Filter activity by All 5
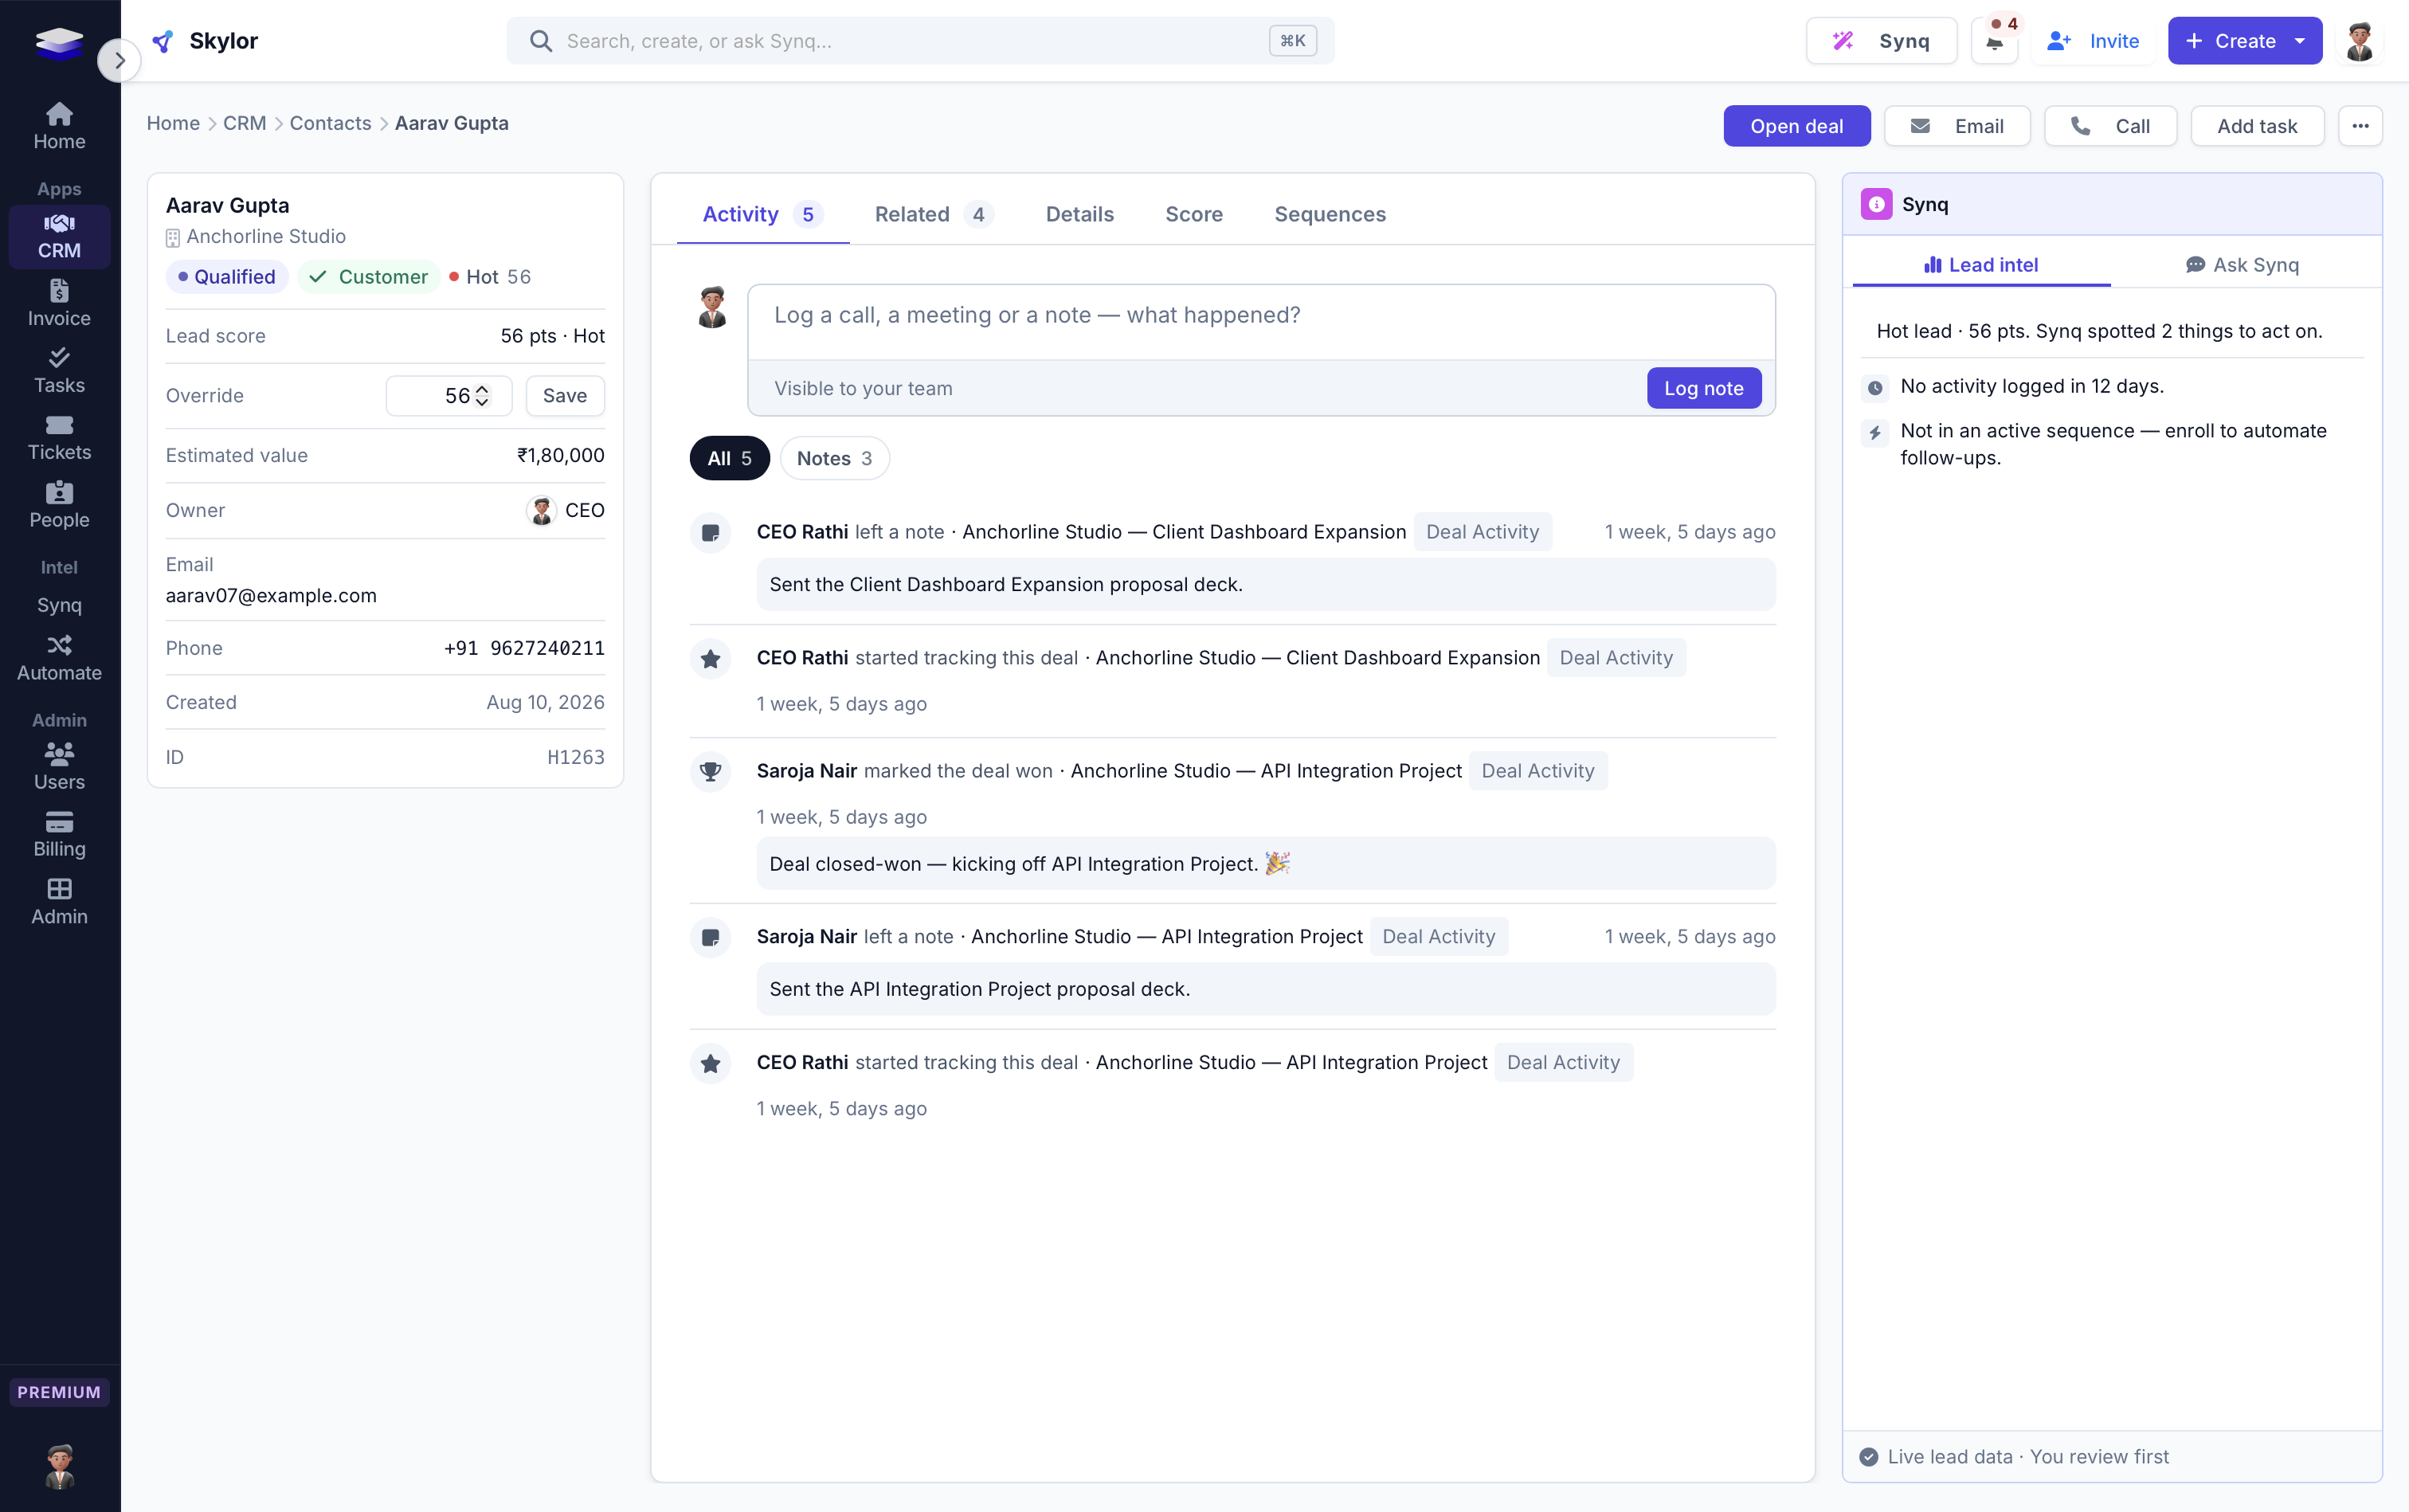The width and height of the screenshot is (2409, 1512). (729, 458)
